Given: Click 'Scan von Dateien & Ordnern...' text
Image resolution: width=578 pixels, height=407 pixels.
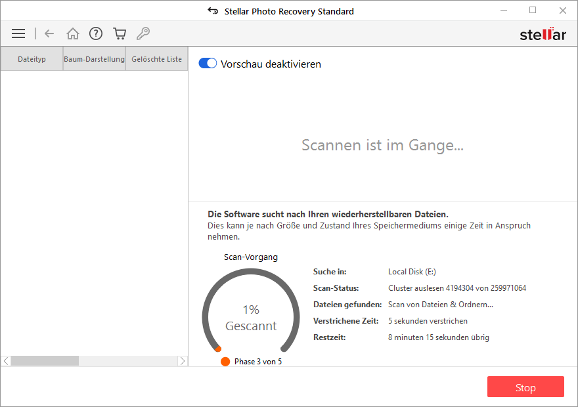Looking at the screenshot, I should coord(441,305).
